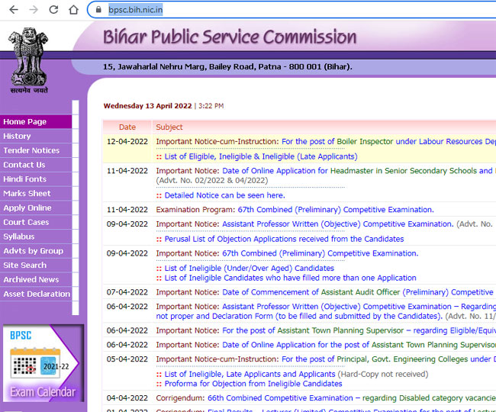The width and height of the screenshot is (496, 412).
Task: Click the browser home icon
Action: 73,10
